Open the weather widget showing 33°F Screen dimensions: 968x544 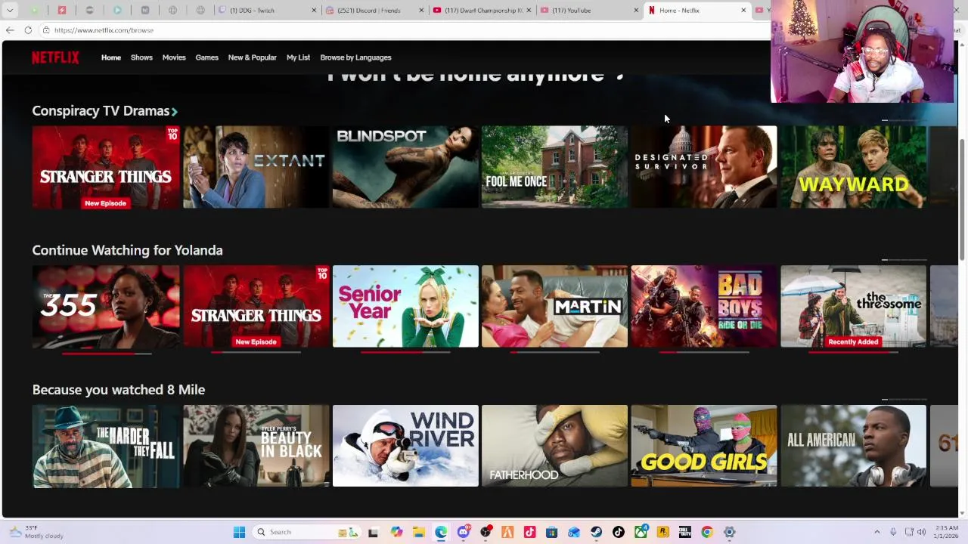pyautogui.click(x=36, y=532)
